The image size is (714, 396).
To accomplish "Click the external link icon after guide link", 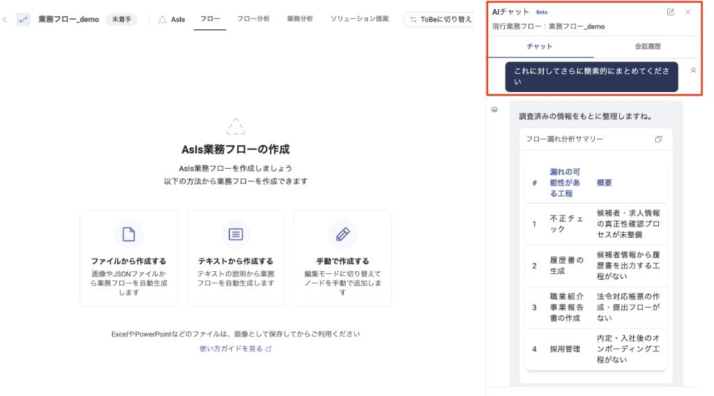I will point(268,349).
